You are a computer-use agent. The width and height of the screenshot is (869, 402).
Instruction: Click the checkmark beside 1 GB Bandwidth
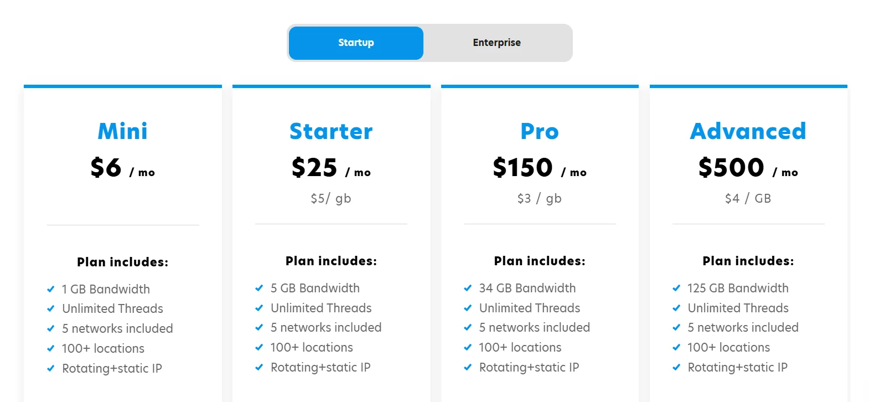coord(51,289)
